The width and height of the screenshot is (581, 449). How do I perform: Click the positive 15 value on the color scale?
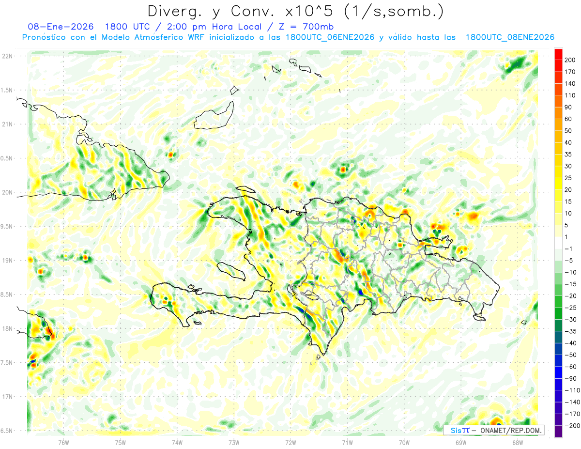568,201
